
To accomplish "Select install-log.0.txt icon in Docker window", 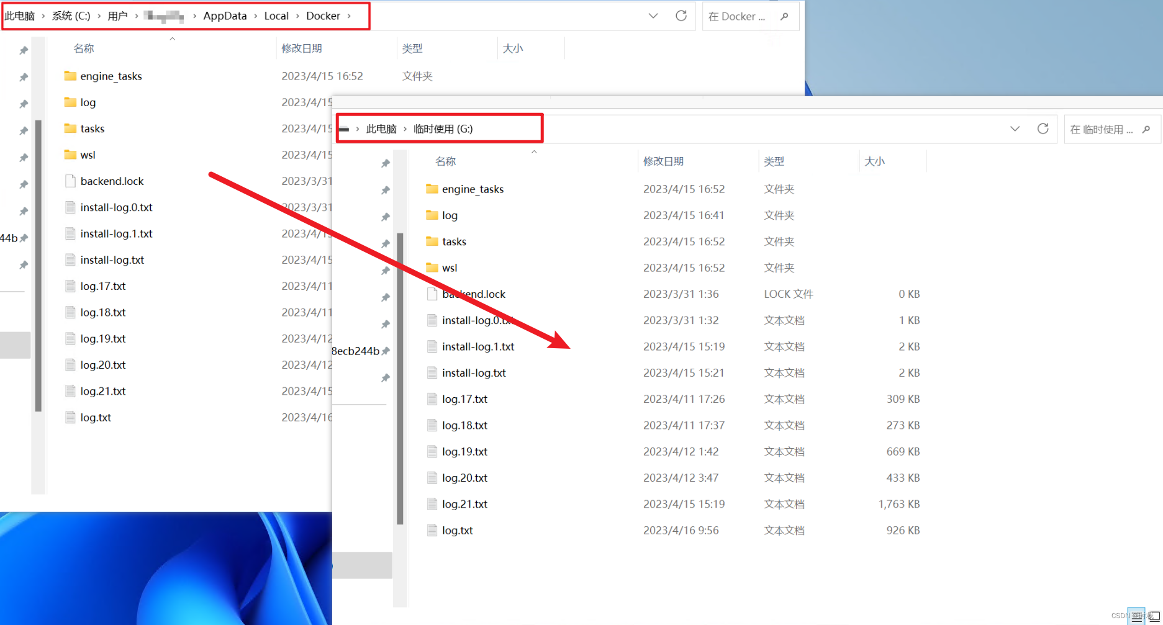I will 70,207.
